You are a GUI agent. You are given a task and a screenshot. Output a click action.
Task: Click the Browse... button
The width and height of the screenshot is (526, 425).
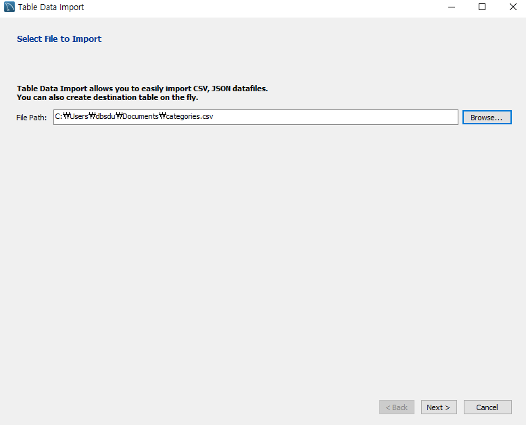[x=487, y=118]
